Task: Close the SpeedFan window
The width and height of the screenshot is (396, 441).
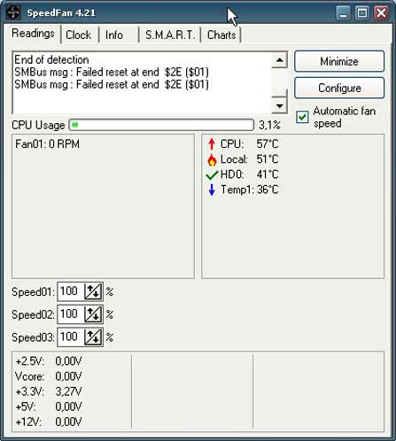Action: (381, 13)
